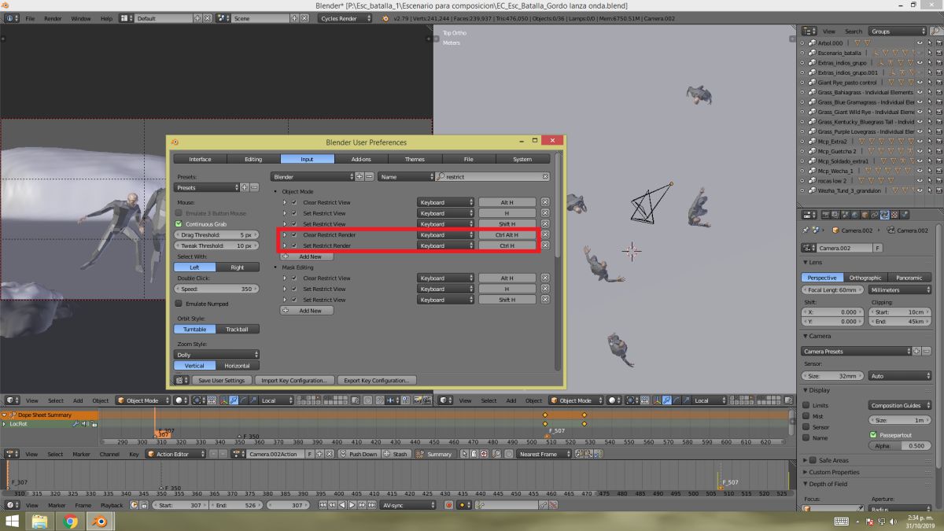Open File Explorer from the taskbar
The width and height of the screenshot is (944, 531).
point(39,521)
